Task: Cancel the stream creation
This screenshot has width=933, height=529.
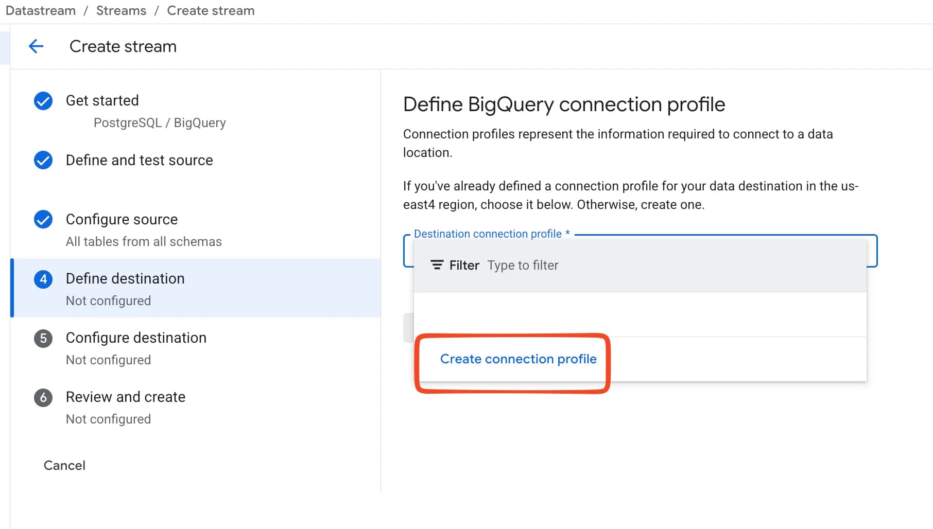Action: [64, 465]
